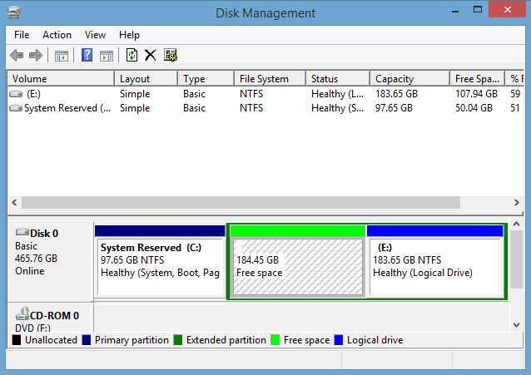Viewport: 531px width, 375px height.
Task: Toggle the show/hide console tree icon
Action: [62, 56]
